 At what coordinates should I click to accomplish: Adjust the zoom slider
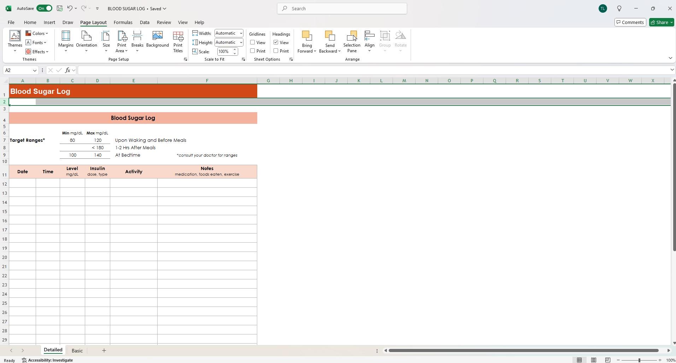tap(639, 360)
